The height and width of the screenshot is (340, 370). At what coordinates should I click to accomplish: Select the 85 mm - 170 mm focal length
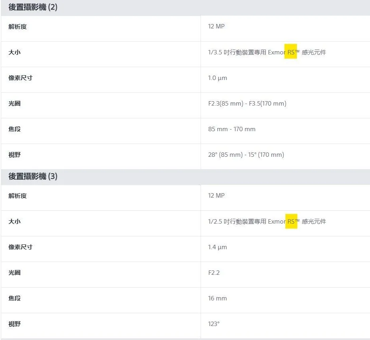coord(232,129)
